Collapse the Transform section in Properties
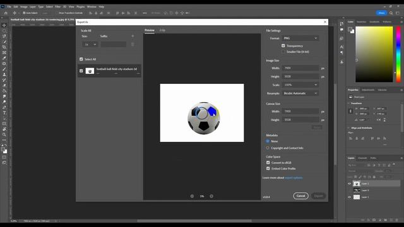 click(349, 103)
